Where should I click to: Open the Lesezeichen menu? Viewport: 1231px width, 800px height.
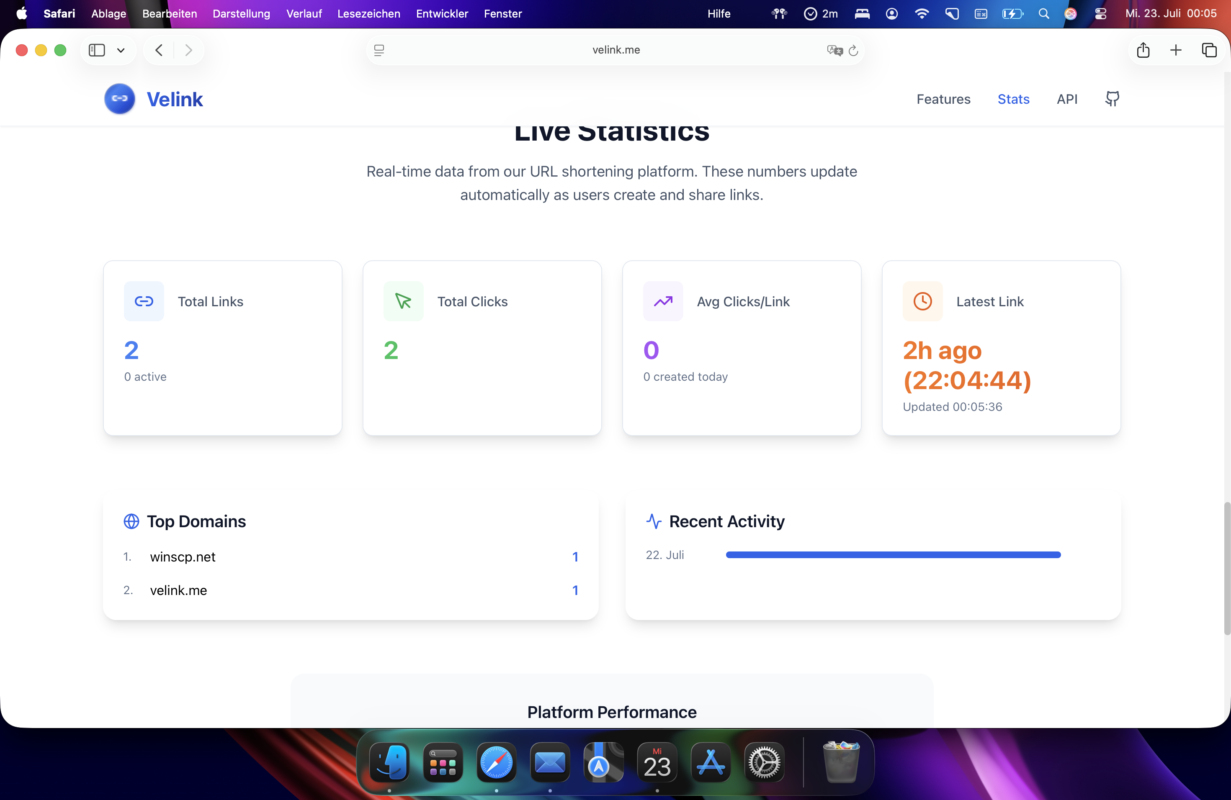tap(368, 14)
